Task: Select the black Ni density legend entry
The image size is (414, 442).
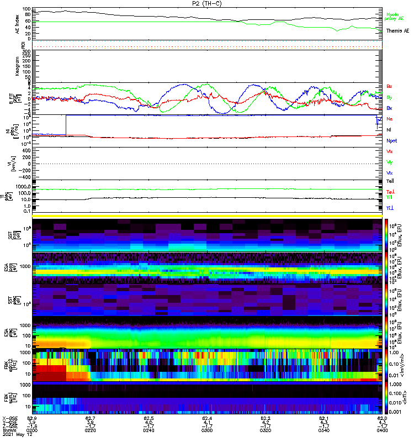Action: coord(389,130)
